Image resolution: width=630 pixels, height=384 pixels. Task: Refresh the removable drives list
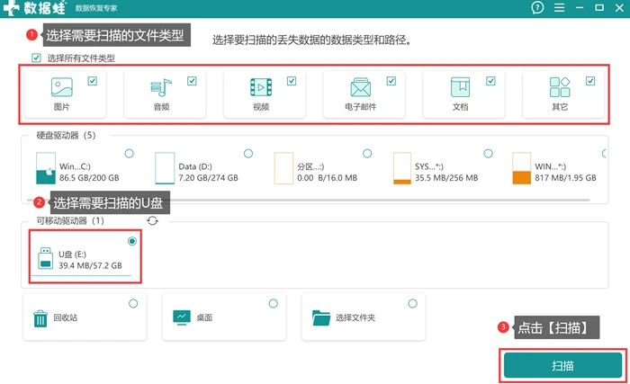pos(152,220)
